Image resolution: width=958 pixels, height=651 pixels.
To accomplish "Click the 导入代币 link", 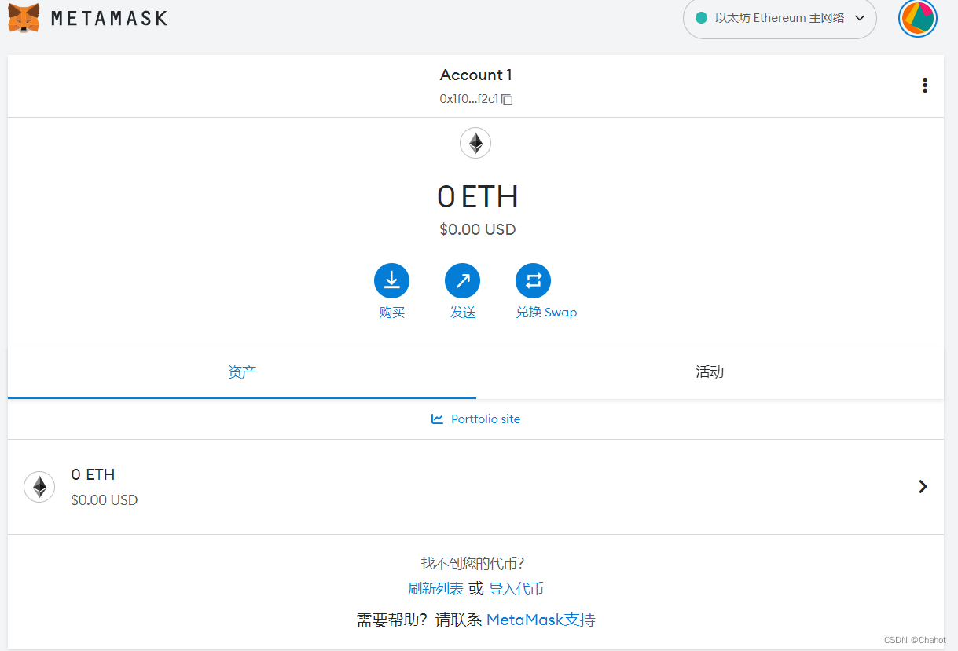I will 516,589.
